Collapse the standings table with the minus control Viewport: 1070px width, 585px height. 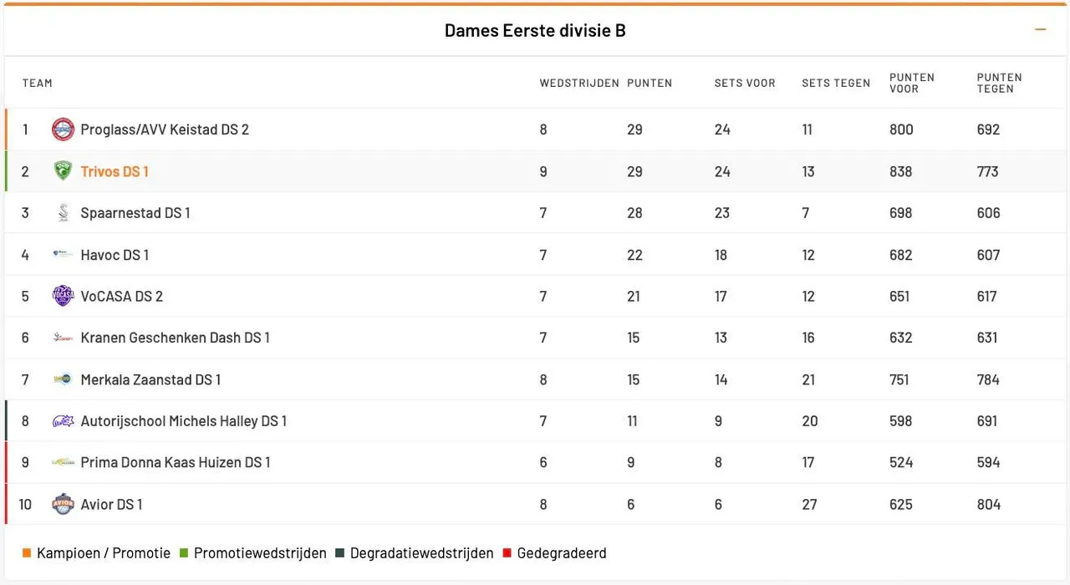pos(1040,28)
